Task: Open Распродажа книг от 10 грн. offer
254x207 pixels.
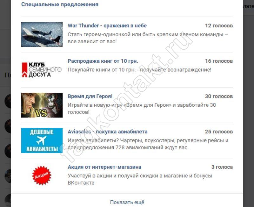Action: [x=103, y=61]
